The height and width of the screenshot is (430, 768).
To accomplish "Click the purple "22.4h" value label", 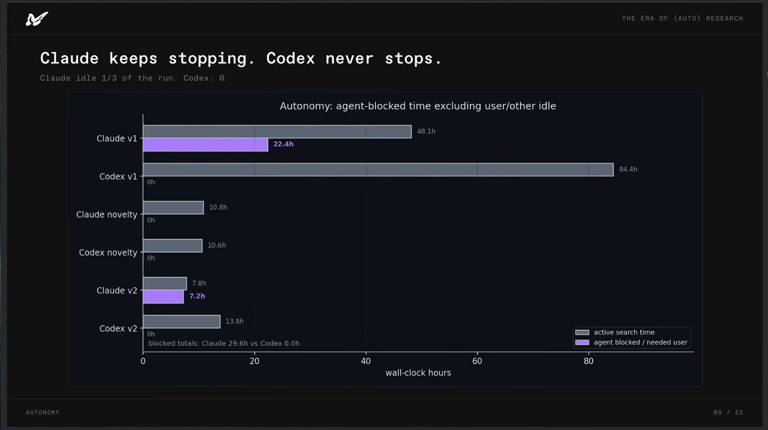I will [x=283, y=144].
